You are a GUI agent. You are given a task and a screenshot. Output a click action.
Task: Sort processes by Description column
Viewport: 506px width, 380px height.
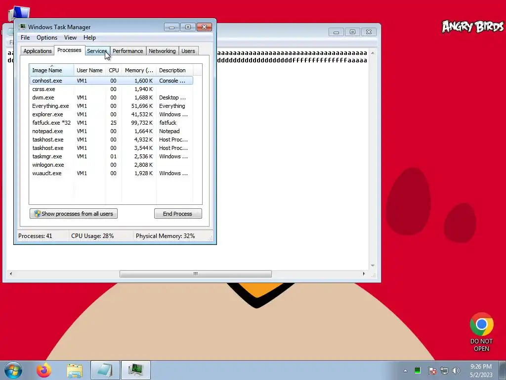tap(174, 70)
